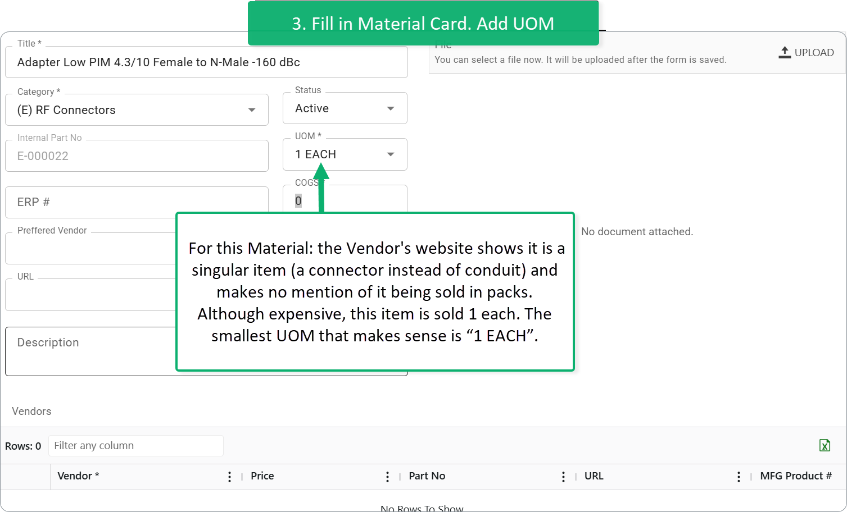This screenshot has width=847, height=512.
Task: Focus the Preffered Vendor field
Action: (90, 248)
